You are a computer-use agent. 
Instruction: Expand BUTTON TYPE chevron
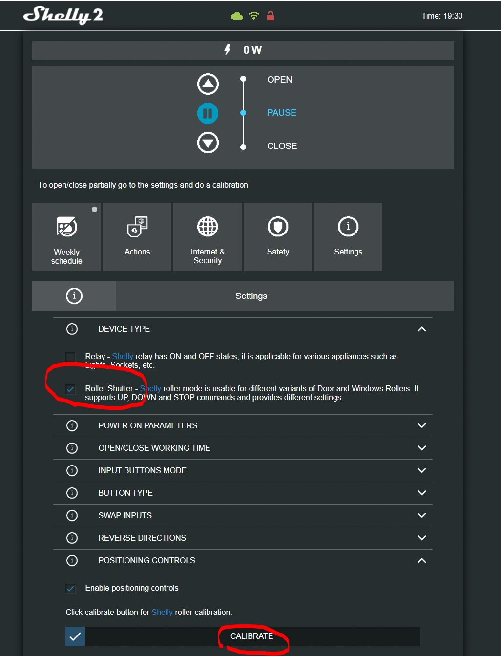click(x=422, y=493)
